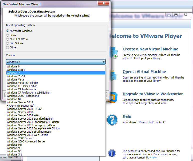Choose Windows Server 2008 R2 x64
This screenshot has width=193, height=161.
point(56,109)
